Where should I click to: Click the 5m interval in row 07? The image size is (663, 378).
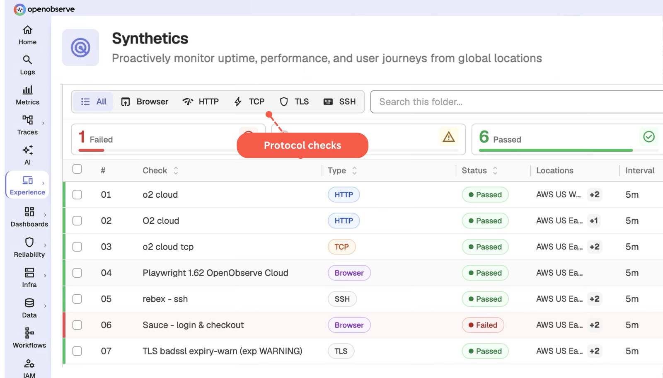tap(632, 351)
